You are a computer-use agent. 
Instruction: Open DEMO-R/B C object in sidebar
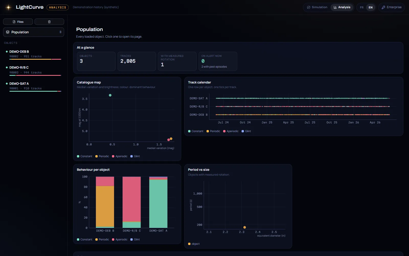coord(33,71)
